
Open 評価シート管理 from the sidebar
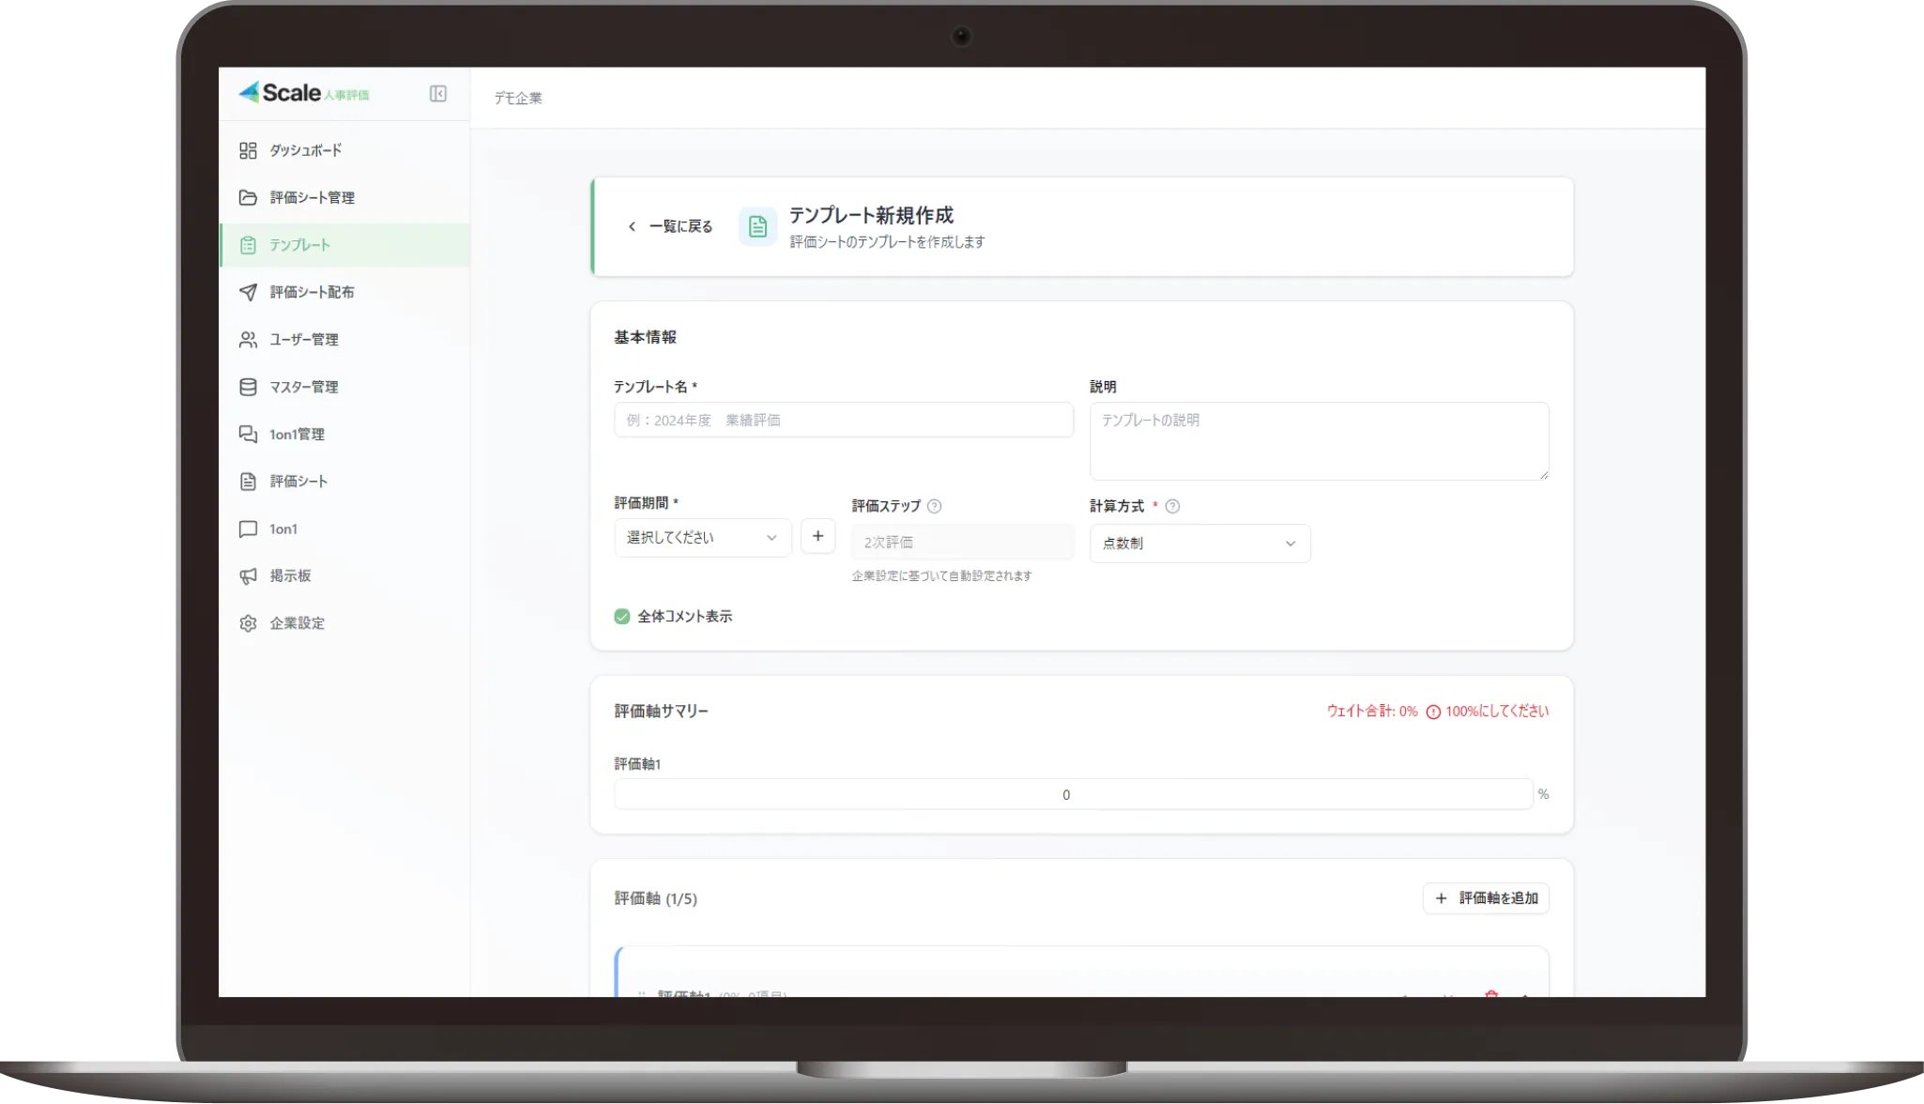tap(312, 197)
